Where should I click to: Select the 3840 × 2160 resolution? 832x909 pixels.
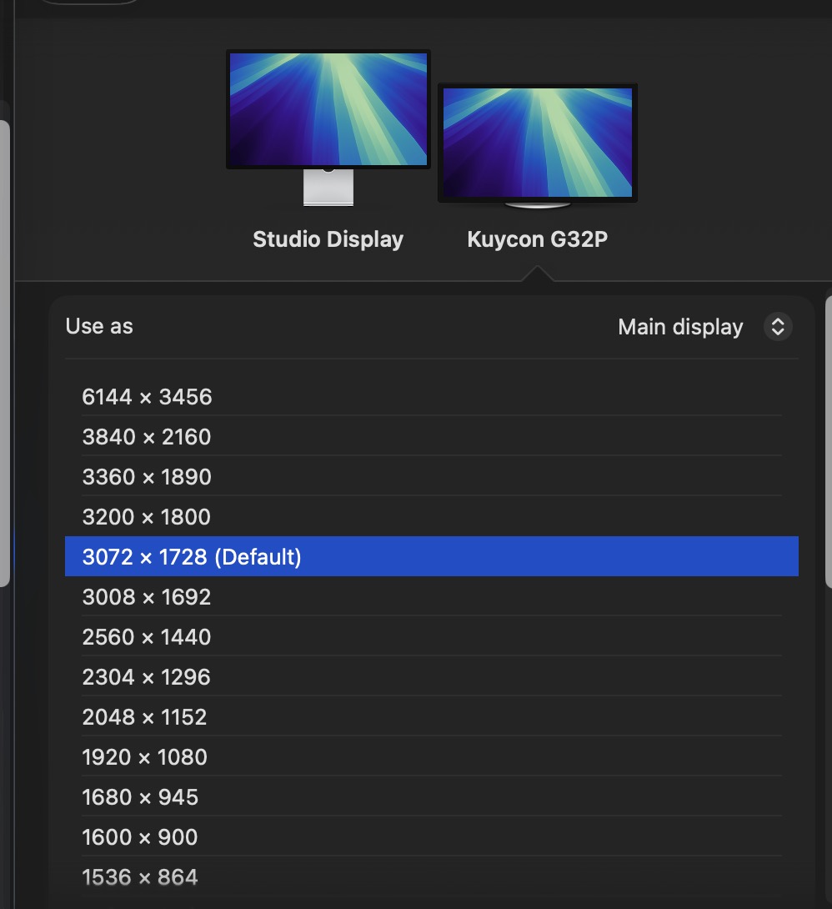[x=147, y=436]
